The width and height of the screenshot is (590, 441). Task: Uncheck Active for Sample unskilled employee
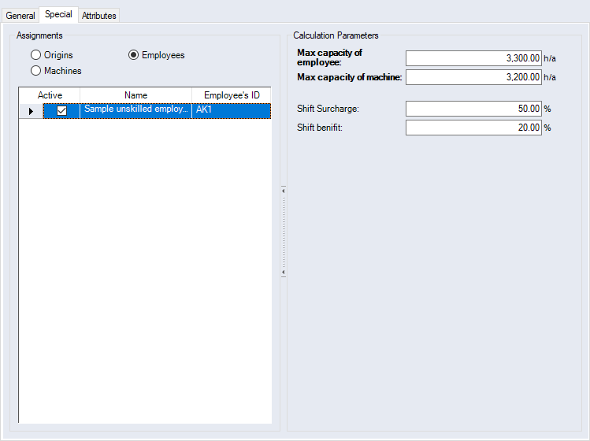click(62, 111)
